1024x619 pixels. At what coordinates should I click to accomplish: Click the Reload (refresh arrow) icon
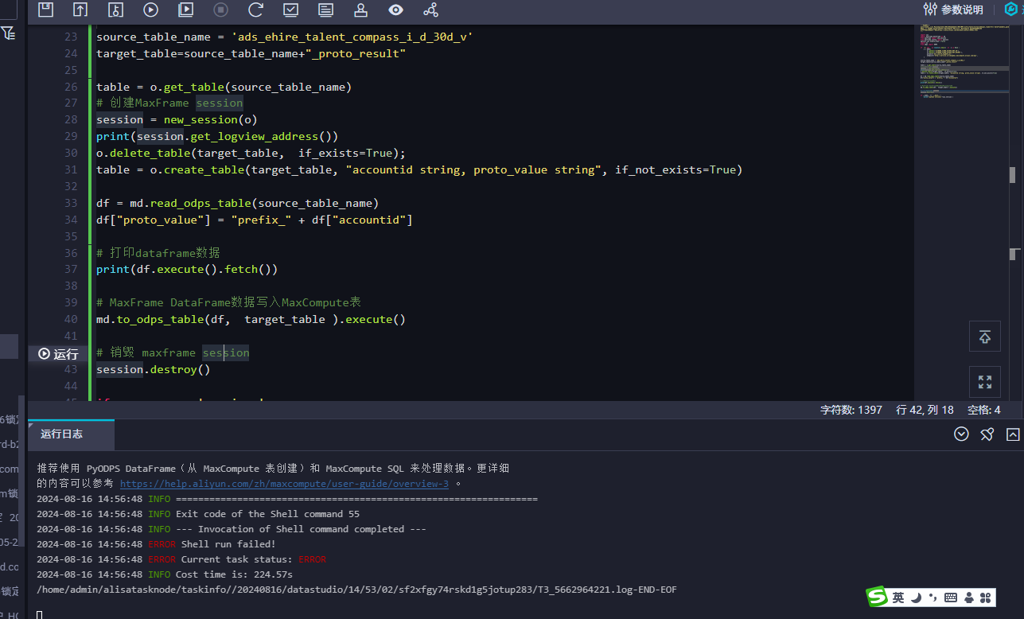tap(255, 10)
